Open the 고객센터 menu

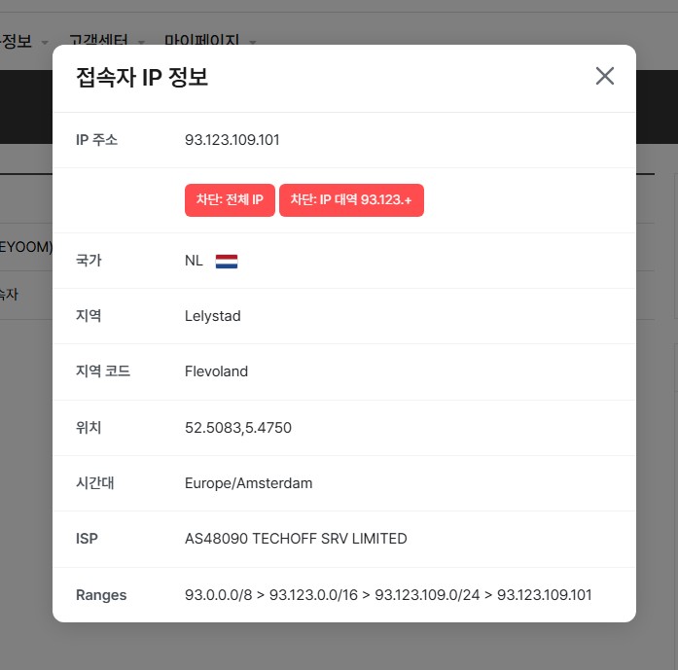98,41
